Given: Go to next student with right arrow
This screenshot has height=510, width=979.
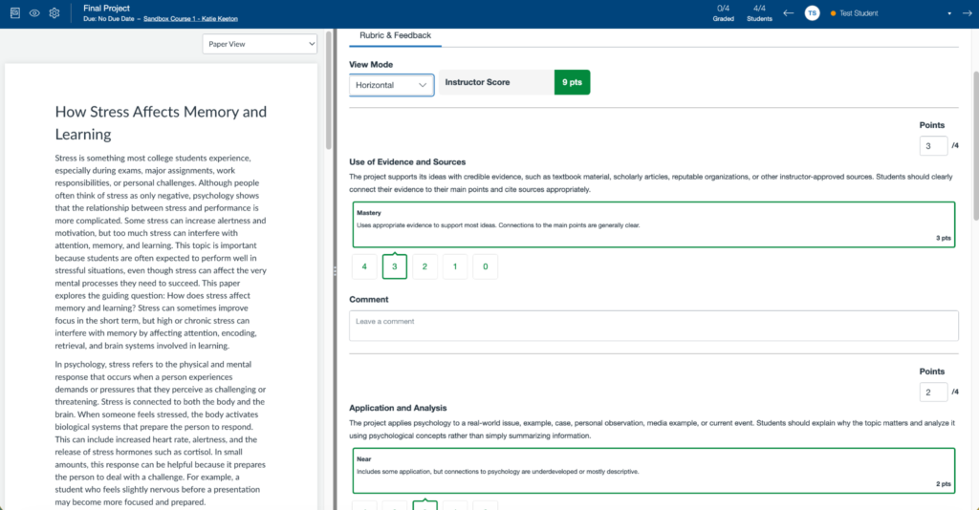Looking at the screenshot, I should click(967, 13).
